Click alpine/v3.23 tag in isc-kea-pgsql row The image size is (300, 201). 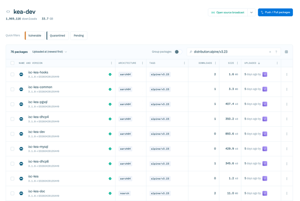click(x=160, y=104)
